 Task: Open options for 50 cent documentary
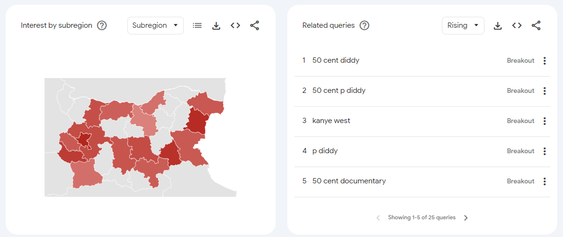click(545, 181)
